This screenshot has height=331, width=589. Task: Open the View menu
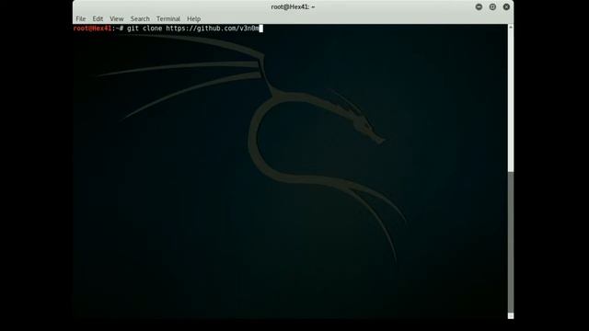[117, 18]
